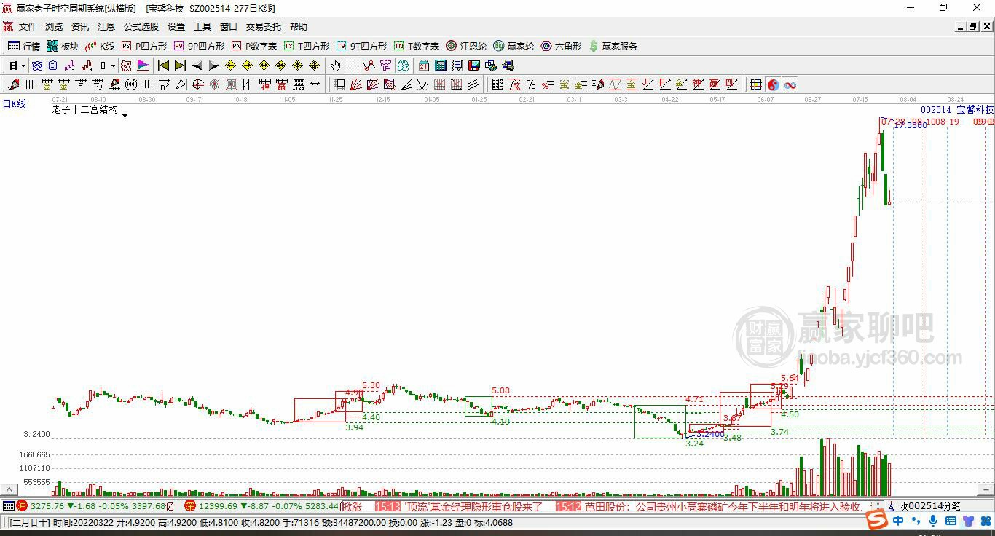Click the Sogou input method S icon
Image resolution: width=995 pixels, height=536 pixels.
878,520
